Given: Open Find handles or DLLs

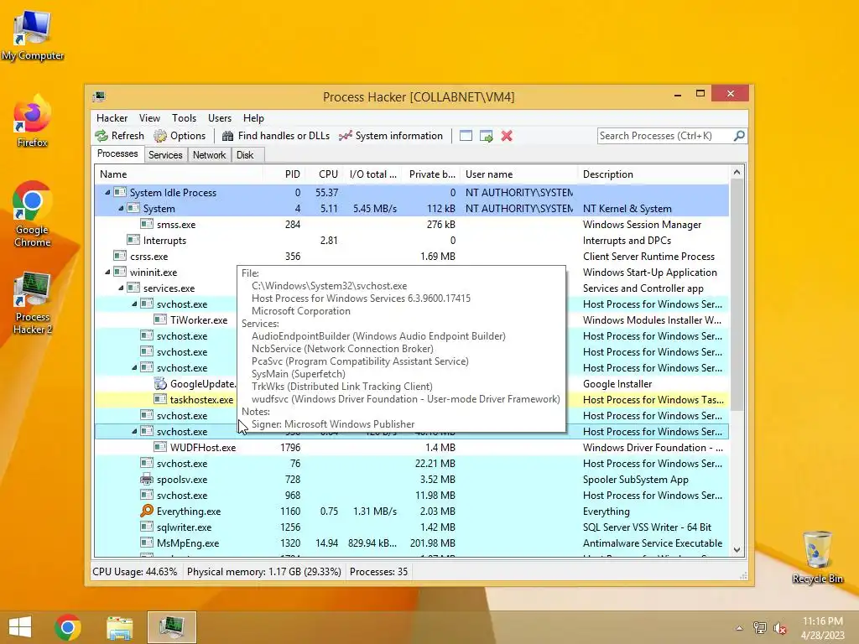Looking at the screenshot, I should click(275, 136).
